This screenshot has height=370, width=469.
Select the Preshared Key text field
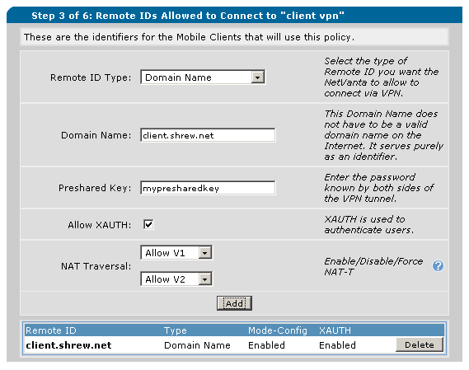208,188
